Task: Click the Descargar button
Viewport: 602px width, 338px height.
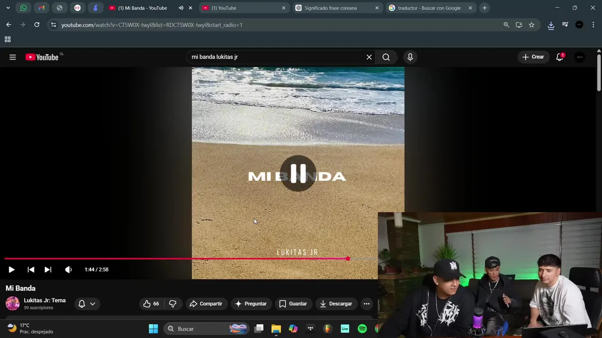Action: [x=336, y=304]
